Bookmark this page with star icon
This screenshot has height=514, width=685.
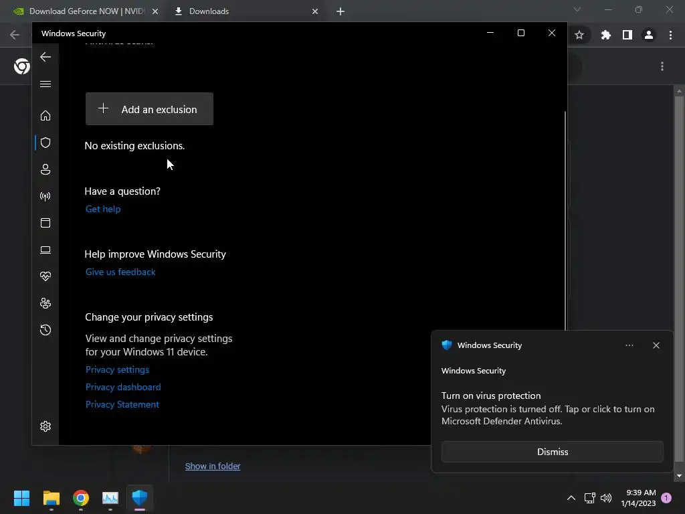click(x=579, y=35)
